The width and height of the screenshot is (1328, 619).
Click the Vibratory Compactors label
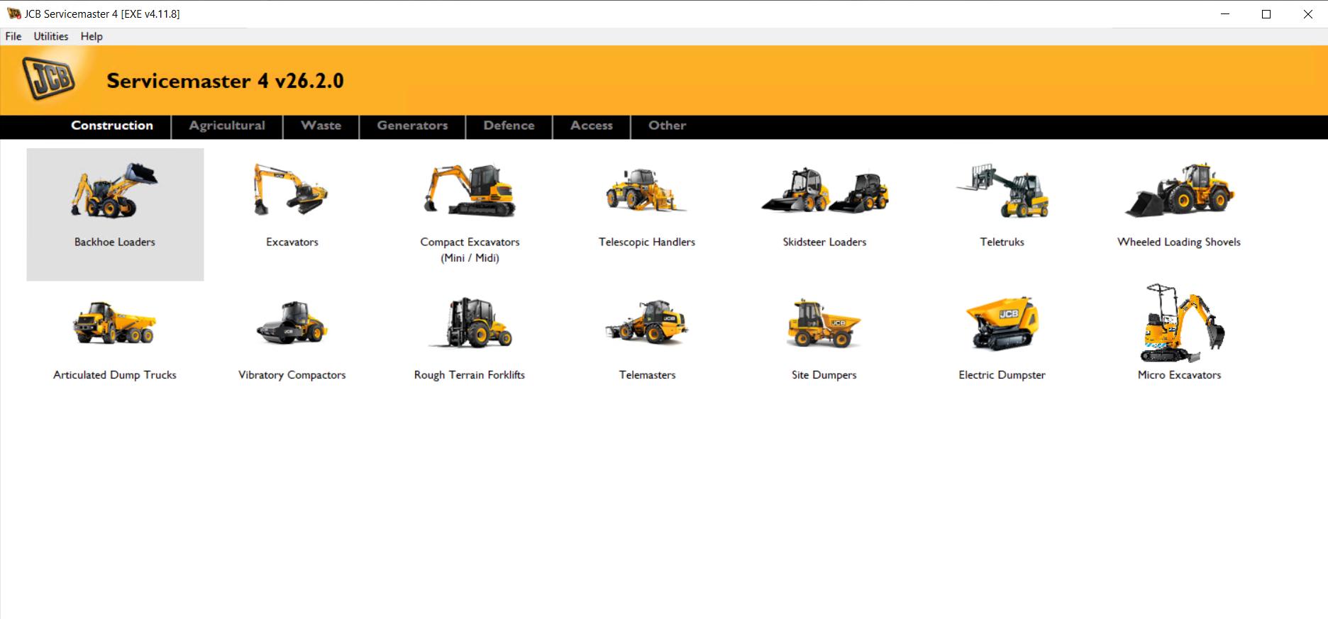point(292,375)
